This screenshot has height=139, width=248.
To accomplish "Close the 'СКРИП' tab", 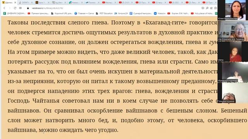I will 32,3.
